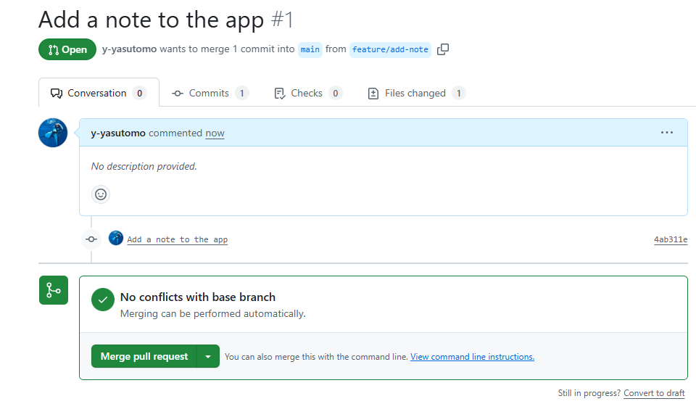
Task: Click the y-yasutomo avatar beside the comment
Action: 53,133
